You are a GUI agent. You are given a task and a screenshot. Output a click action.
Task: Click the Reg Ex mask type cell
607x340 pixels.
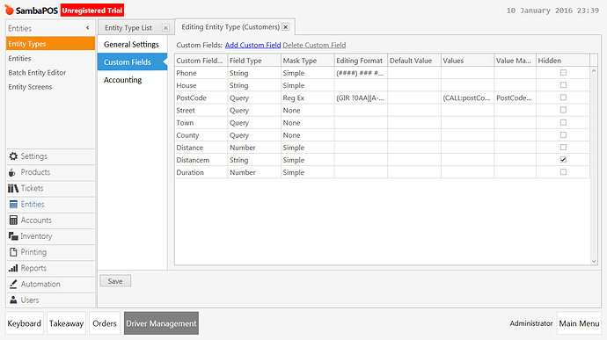click(x=307, y=98)
